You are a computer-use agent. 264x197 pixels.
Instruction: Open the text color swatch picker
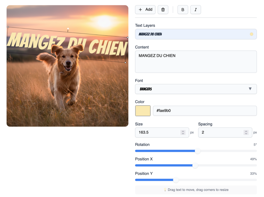(x=143, y=111)
